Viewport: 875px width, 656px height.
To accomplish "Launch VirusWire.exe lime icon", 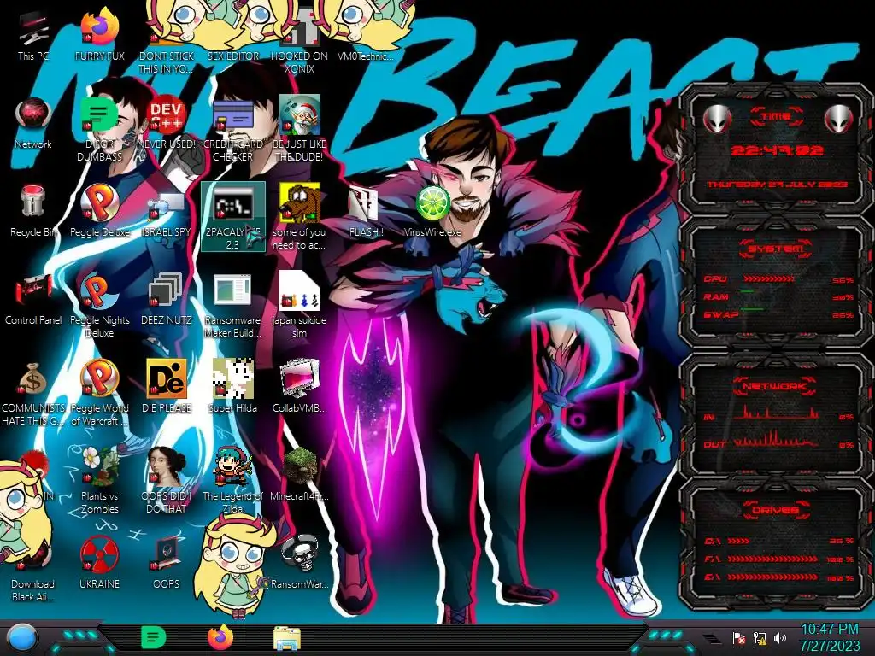I will click(432, 211).
